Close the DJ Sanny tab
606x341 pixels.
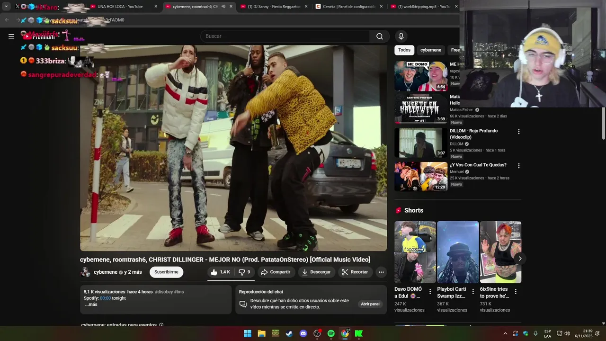[306, 7]
